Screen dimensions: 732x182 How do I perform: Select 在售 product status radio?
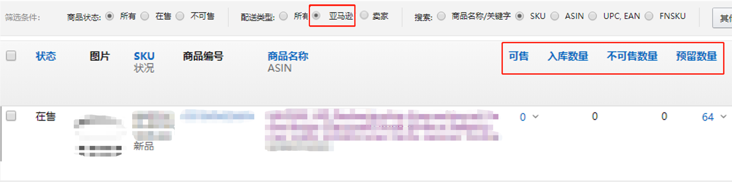(x=145, y=16)
